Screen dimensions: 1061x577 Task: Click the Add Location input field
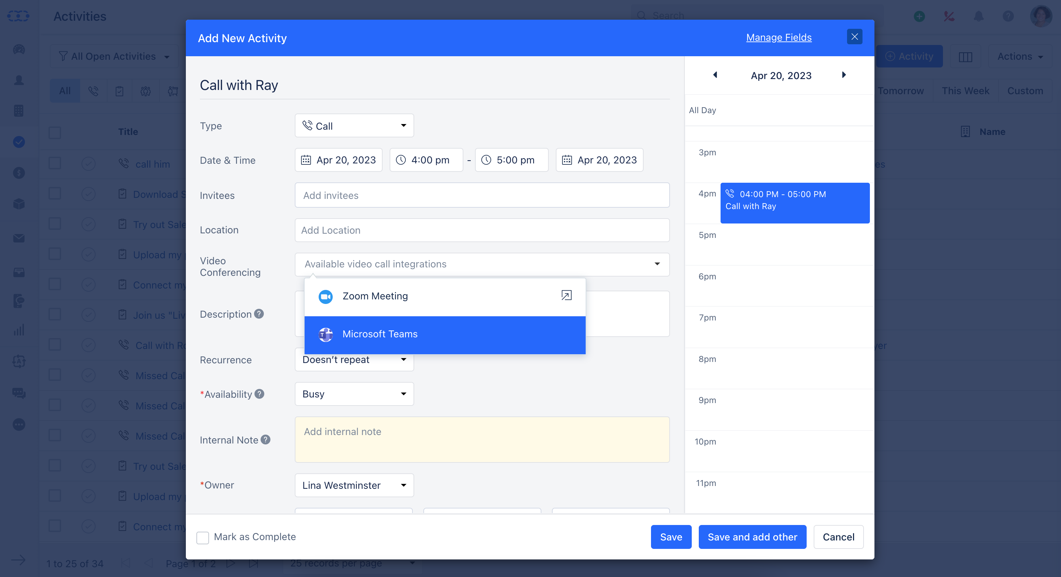coord(482,230)
